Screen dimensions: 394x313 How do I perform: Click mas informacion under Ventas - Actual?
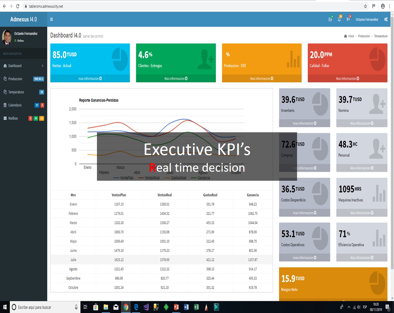tap(90, 79)
